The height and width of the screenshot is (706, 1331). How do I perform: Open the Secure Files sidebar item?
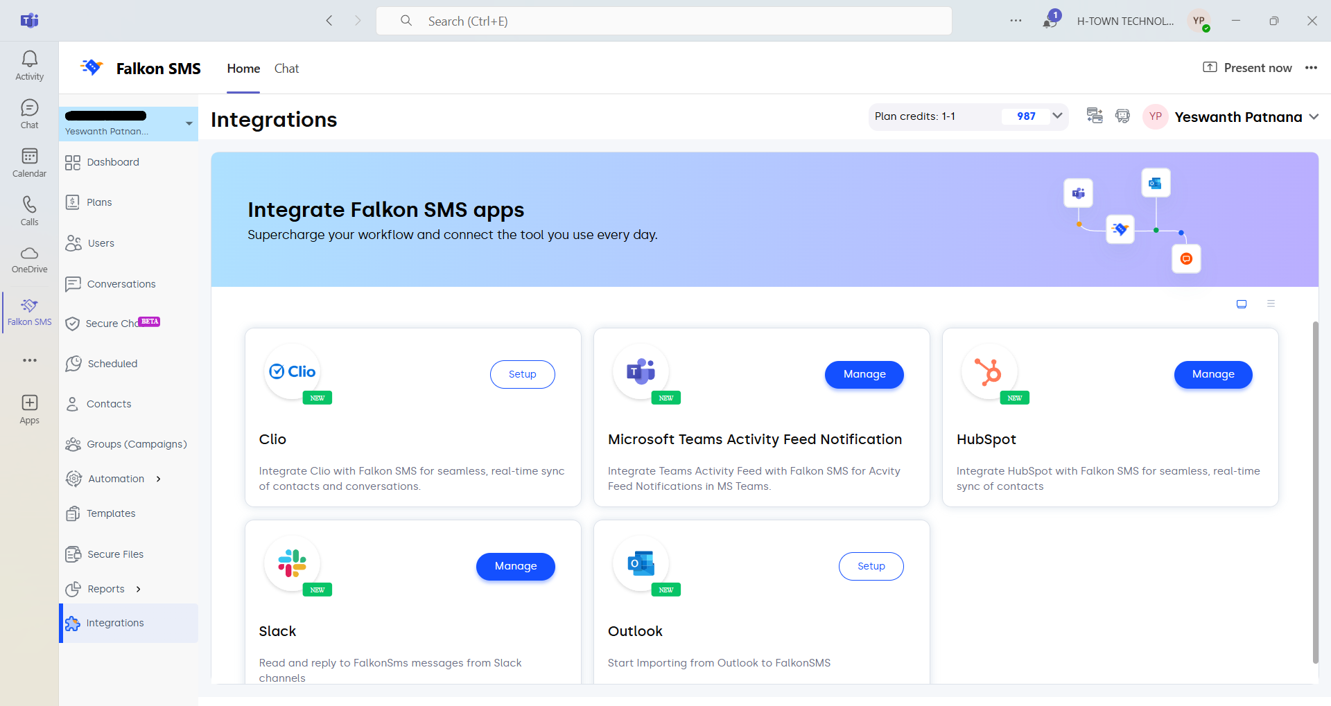tap(115, 554)
